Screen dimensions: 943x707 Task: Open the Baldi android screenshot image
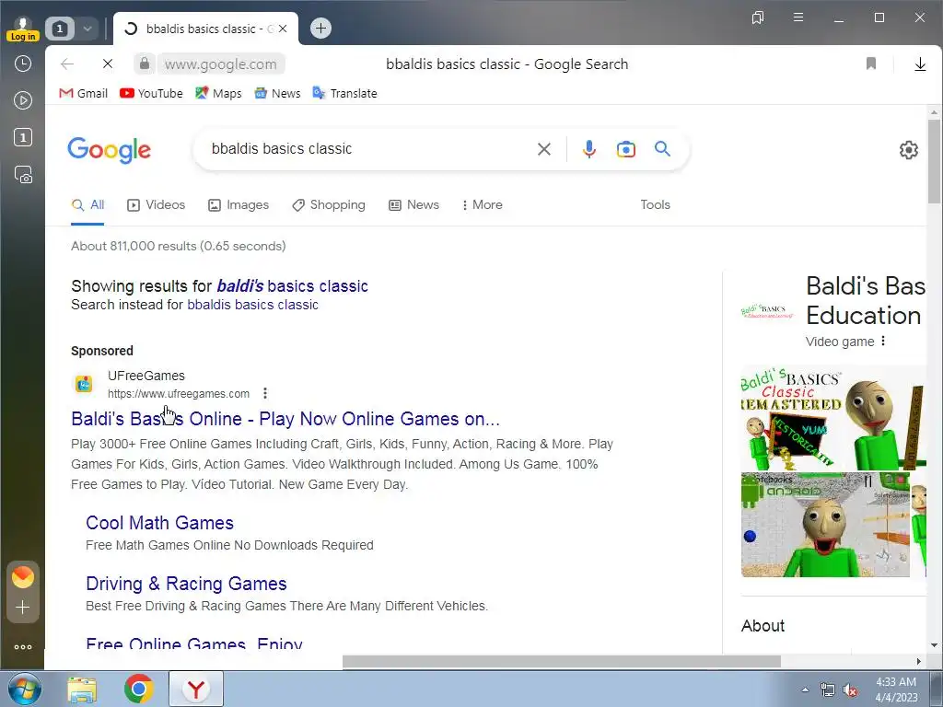pos(825,525)
